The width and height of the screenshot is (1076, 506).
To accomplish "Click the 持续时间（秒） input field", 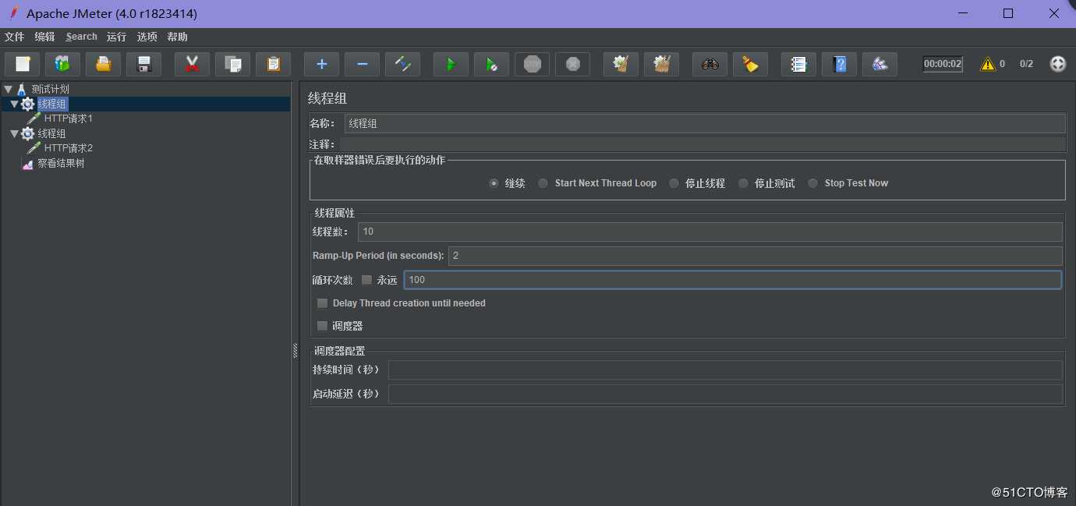I will pos(725,370).
